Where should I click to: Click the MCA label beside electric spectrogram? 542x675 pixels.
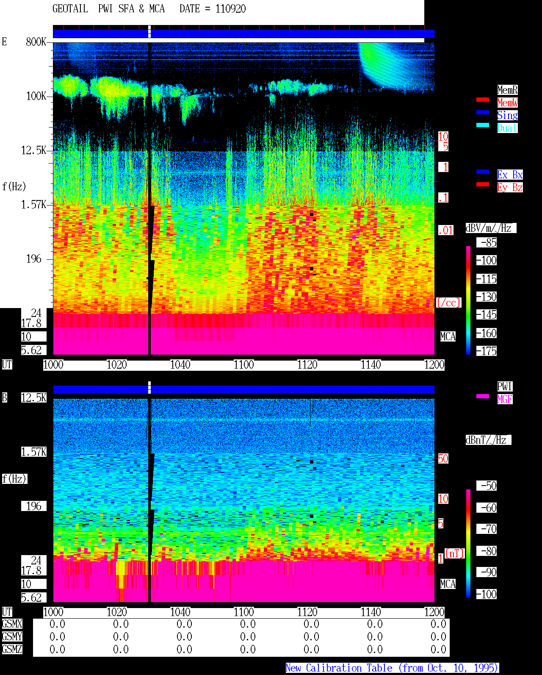[x=448, y=336]
